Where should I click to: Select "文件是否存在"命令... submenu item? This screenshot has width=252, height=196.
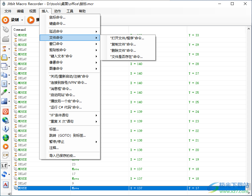(128, 57)
